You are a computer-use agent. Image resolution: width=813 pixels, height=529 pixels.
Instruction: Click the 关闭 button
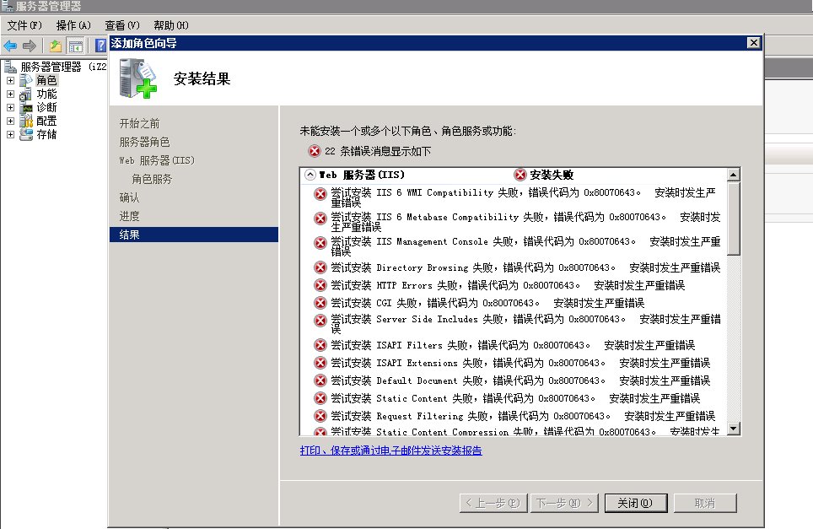click(635, 502)
